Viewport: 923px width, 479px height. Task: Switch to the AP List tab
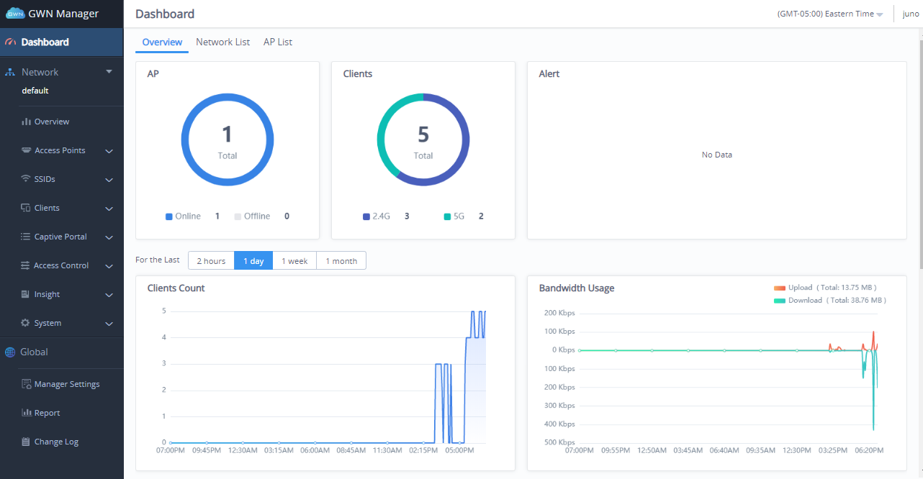[x=278, y=42]
